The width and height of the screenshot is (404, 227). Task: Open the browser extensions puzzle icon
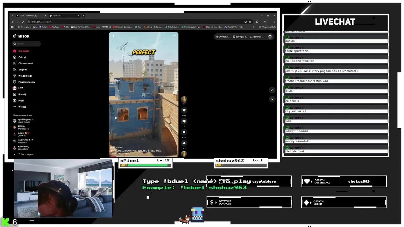pyautogui.click(x=257, y=22)
